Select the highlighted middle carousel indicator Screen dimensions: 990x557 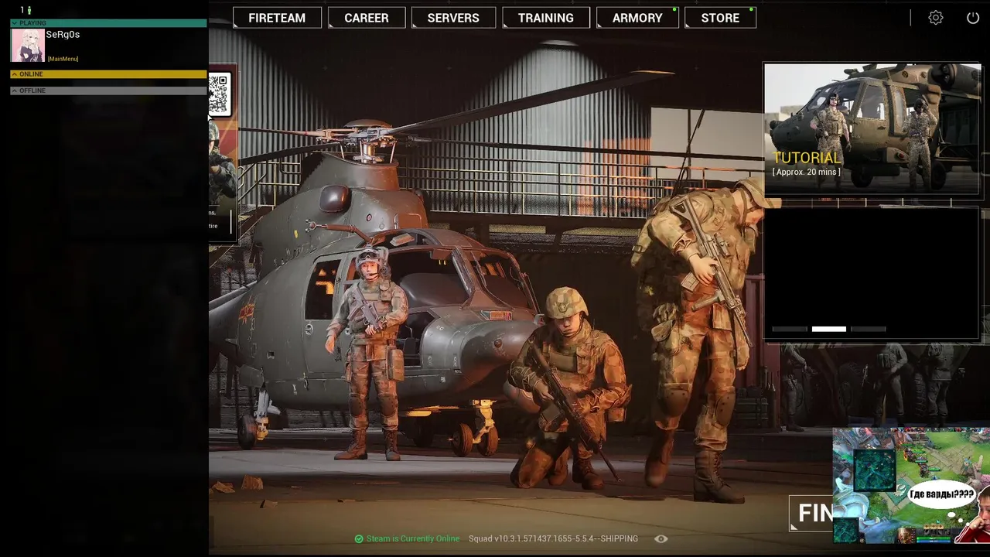coord(829,329)
